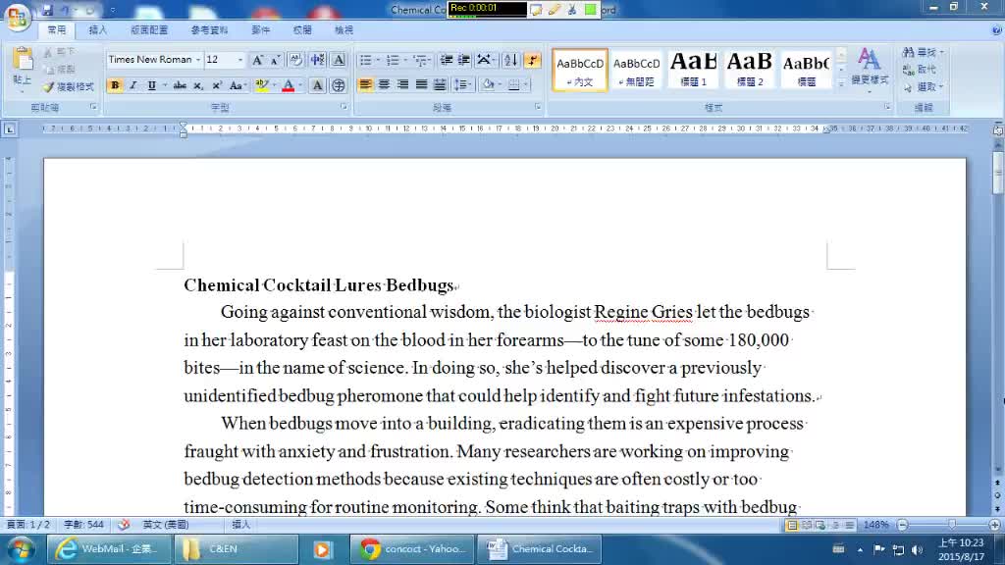Toggle the ruler via the button above the scrollbar

pos(998,130)
